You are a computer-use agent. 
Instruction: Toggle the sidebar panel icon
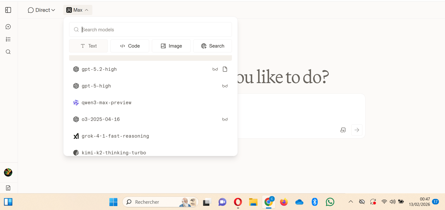(8, 10)
